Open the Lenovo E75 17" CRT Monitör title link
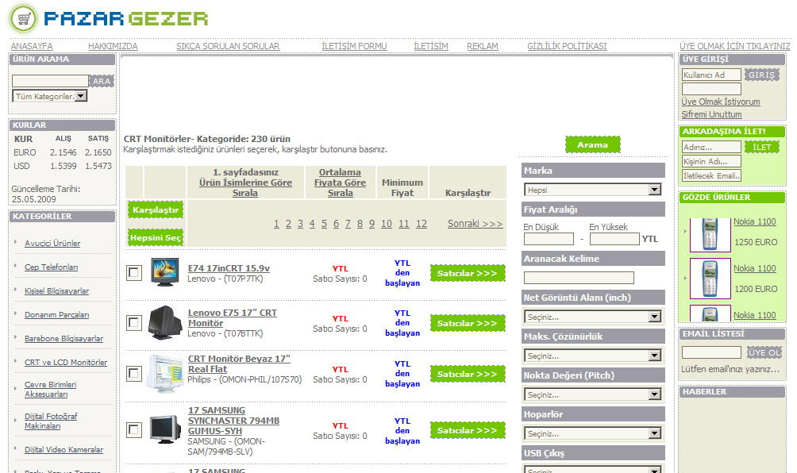The width and height of the screenshot is (797, 473). click(233, 317)
